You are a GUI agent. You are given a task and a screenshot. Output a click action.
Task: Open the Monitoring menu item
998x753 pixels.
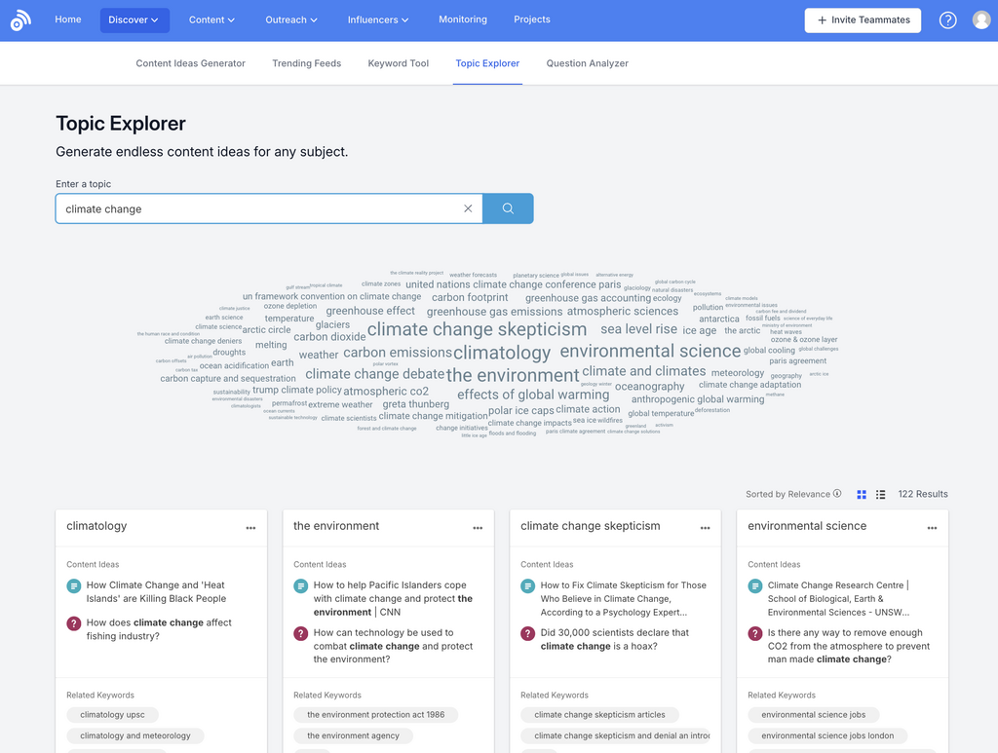pyautogui.click(x=462, y=19)
